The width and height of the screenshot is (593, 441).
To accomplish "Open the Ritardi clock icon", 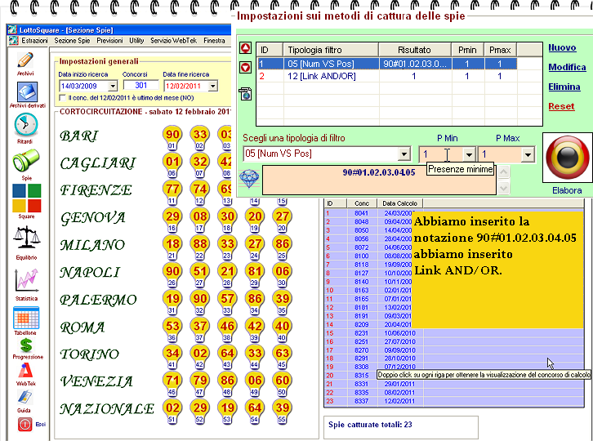I will pyautogui.click(x=25, y=124).
